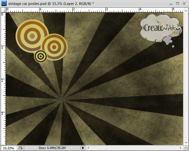Image resolution: width=189 pixels, height=151 pixels.
Task: Click the vertical scrollbar up arrow
Action: pyautogui.click(x=186, y=10)
